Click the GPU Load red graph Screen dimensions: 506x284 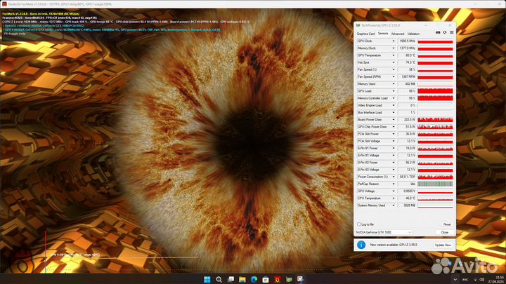[435, 91]
